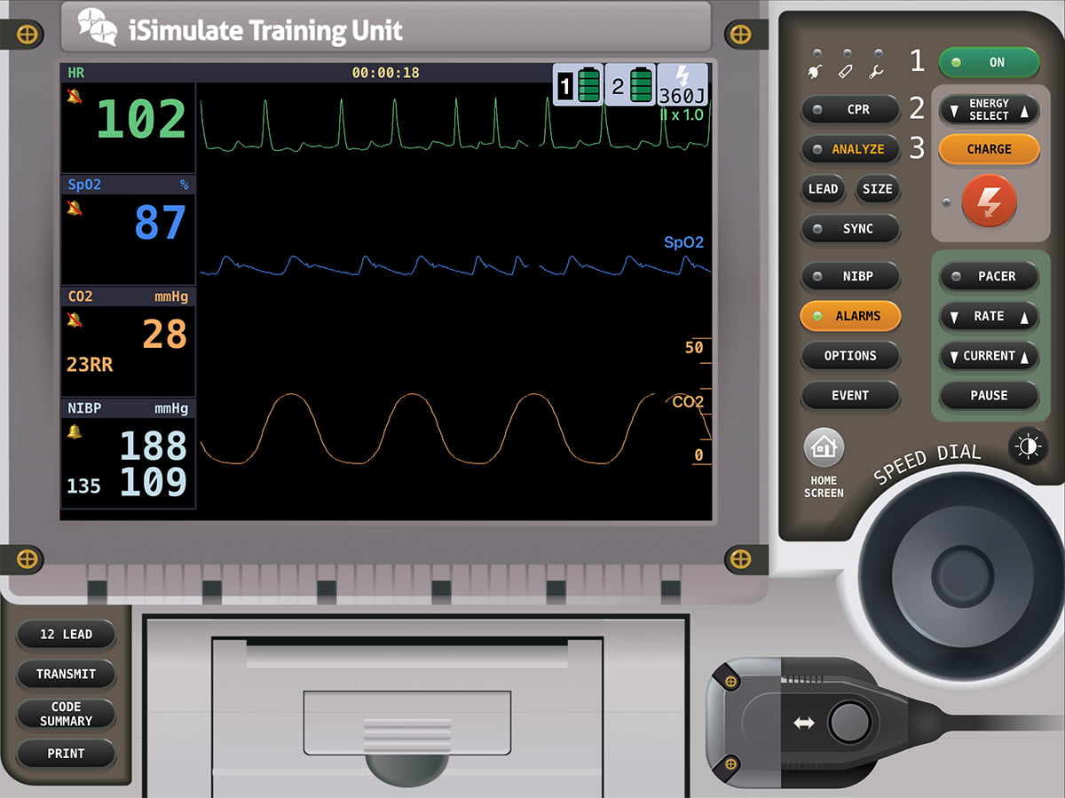
Task: Toggle the ALARMS button
Action: (850, 316)
